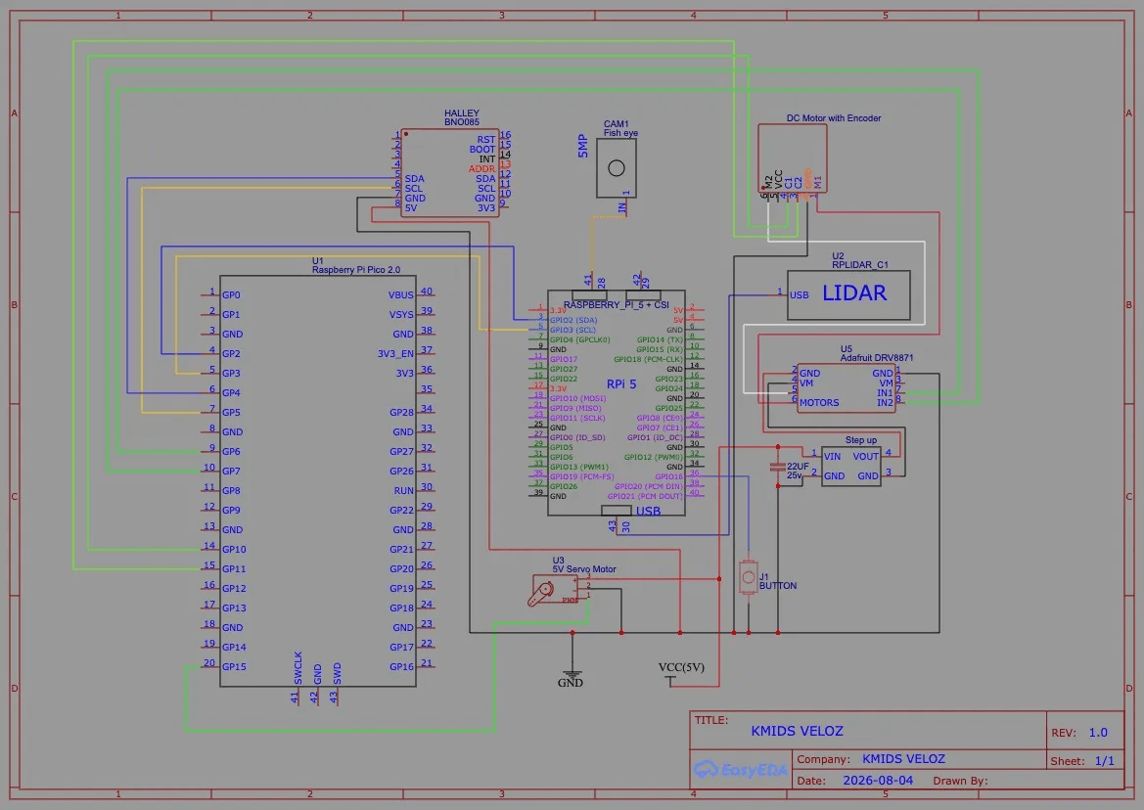Viewport: 1144px width, 810px height.
Task: Click GP11 pin on the Pico
Action: [x=234, y=569]
